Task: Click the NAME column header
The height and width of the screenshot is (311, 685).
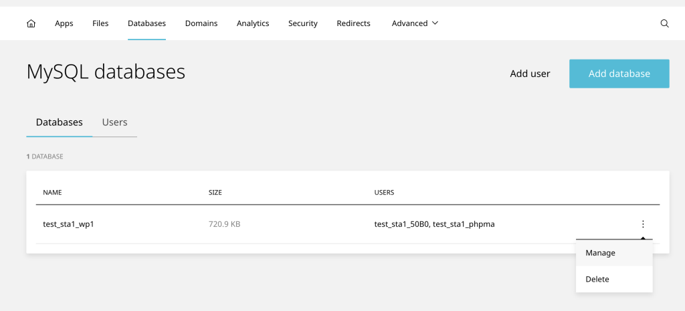Action: 52,192
